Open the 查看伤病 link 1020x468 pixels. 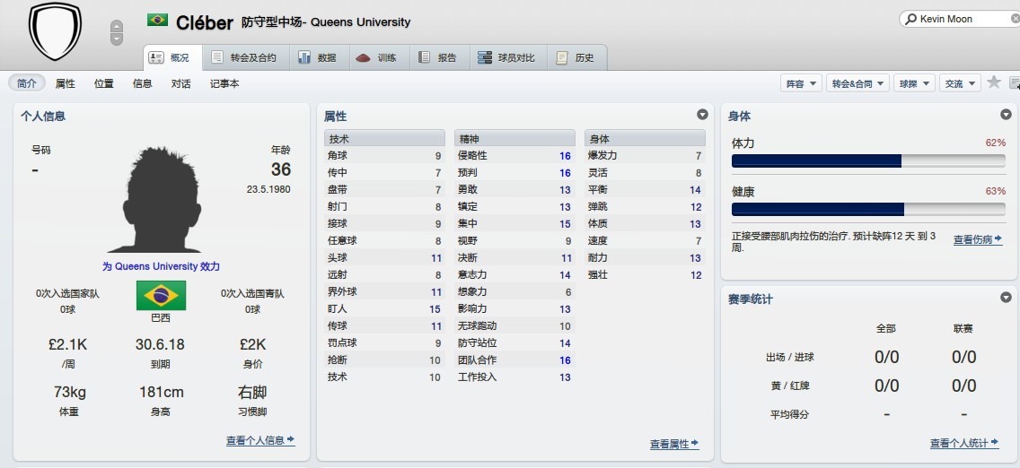click(978, 239)
